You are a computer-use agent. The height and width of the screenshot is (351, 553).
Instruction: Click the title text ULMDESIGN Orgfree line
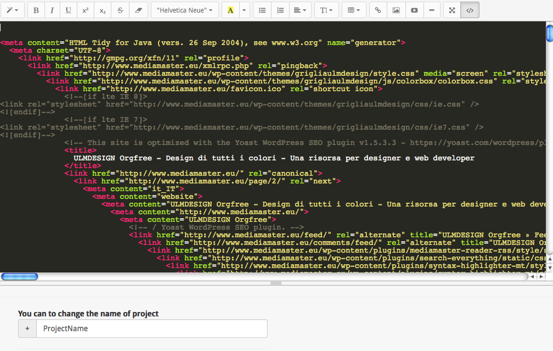[274, 158]
